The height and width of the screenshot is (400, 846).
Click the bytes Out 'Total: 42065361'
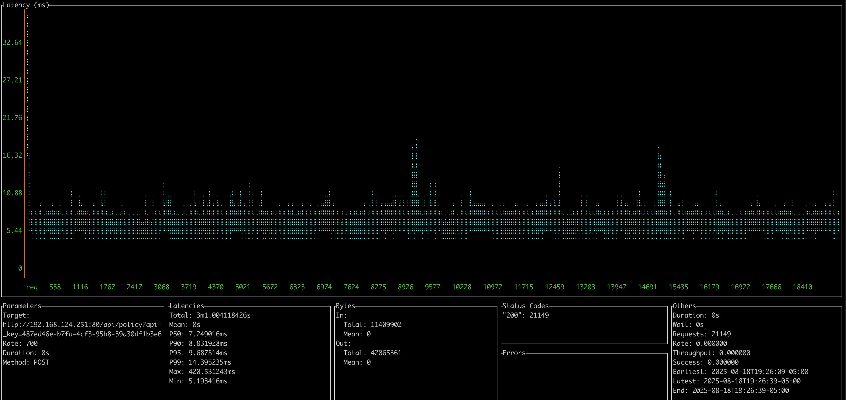pyautogui.click(x=372, y=353)
